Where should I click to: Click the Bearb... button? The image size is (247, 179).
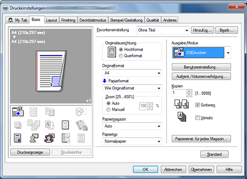(227, 30)
